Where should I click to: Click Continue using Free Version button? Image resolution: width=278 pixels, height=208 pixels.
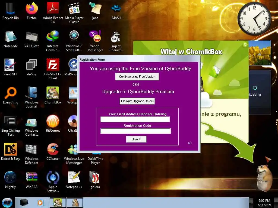(x=137, y=77)
